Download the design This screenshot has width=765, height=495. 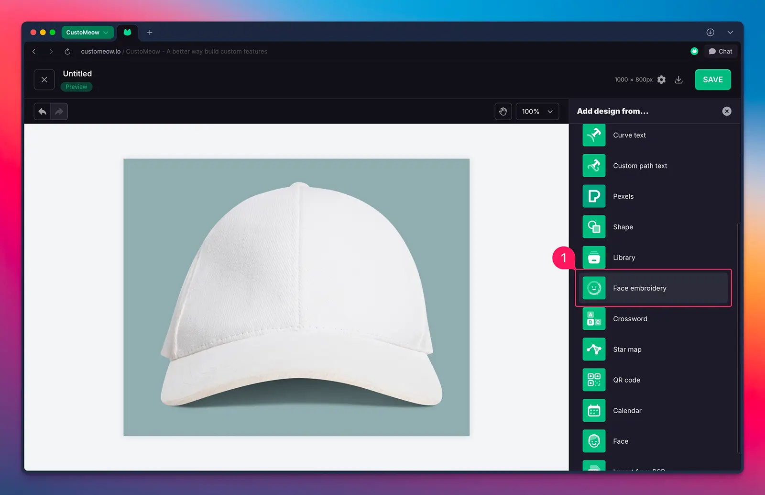678,80
